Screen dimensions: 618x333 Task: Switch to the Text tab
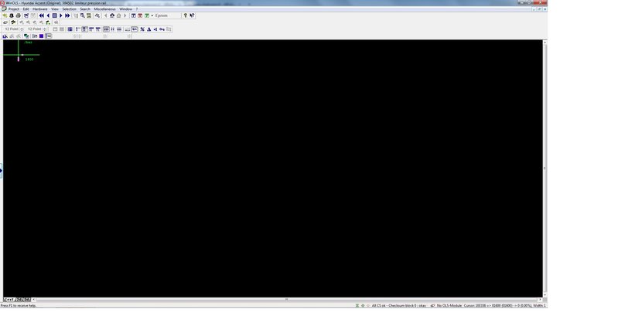9,300
